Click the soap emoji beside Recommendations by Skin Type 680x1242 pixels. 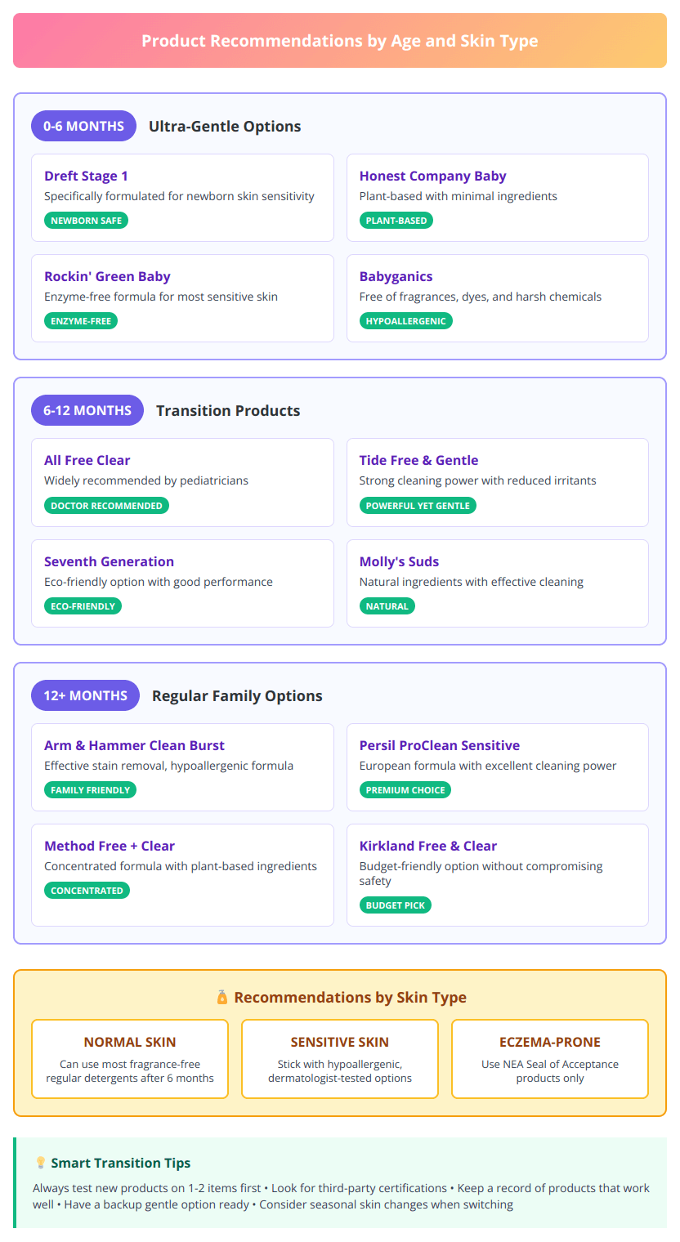coord(221,997)
